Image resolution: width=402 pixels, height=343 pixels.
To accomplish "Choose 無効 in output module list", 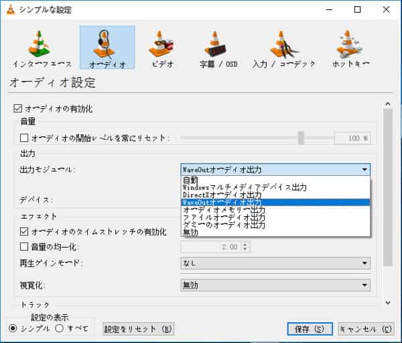I will 275,232.
